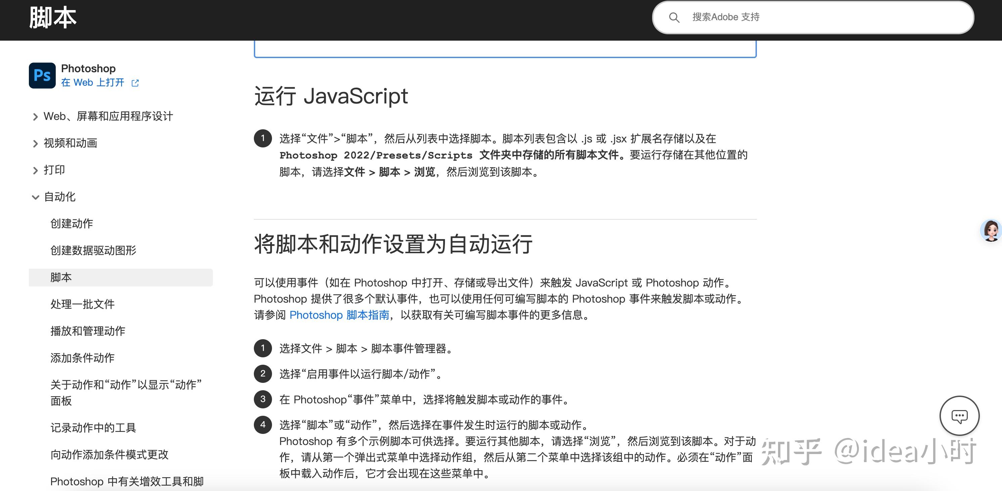
Task: Click the 在 Web 上打开 link
Action: 93,83
